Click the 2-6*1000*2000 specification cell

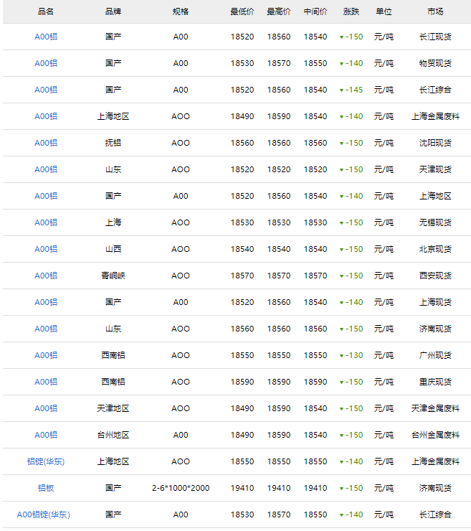181,488
